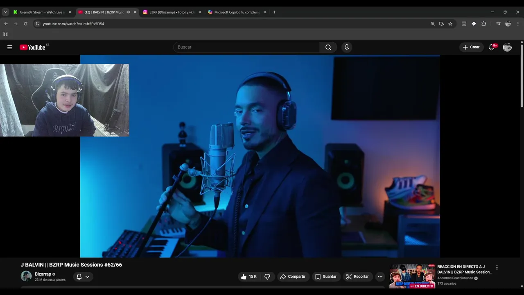Open options for the recommended live video
The image size is (524, 295).
click(x=497, y=267)
